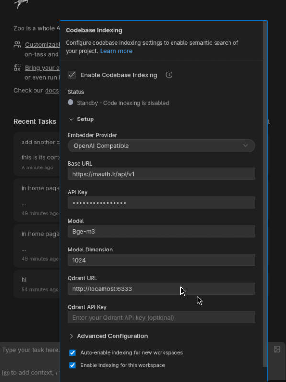Expand Advanced Configuration section
This screenshot has width=286, height=382.
[x=108, y=336]
